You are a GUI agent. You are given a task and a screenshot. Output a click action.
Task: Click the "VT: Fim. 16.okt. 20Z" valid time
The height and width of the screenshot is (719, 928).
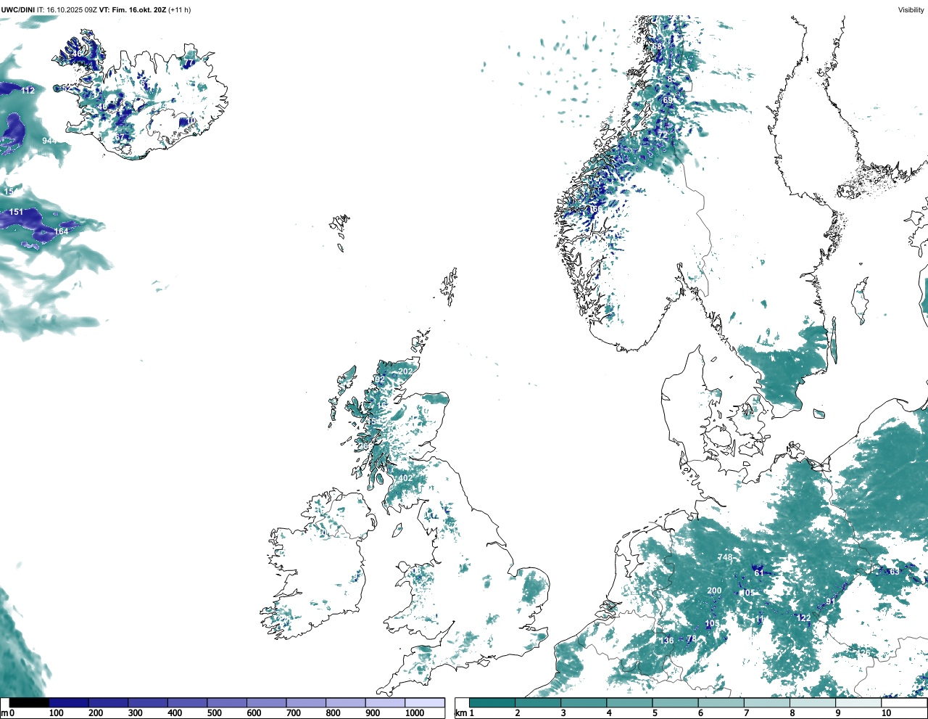tap(132, 9)
